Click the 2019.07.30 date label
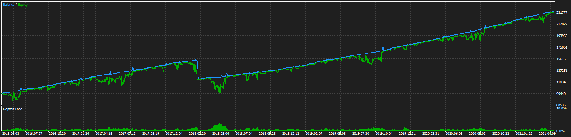 [361, 134]
